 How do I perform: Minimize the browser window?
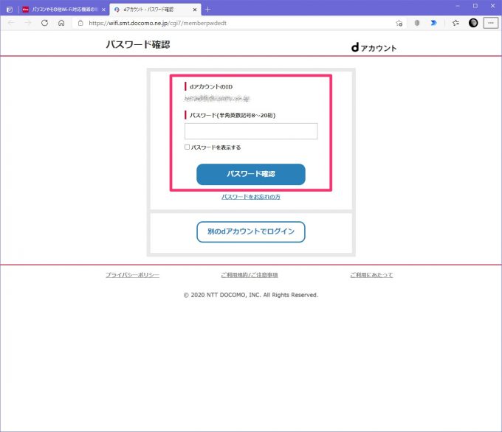pyautogui.click(x=458, y=6)
